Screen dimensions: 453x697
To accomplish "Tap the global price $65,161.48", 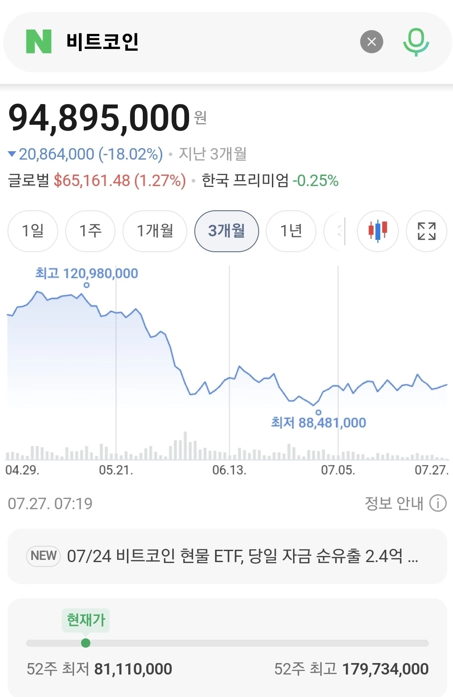I will [x=92, y=180].
